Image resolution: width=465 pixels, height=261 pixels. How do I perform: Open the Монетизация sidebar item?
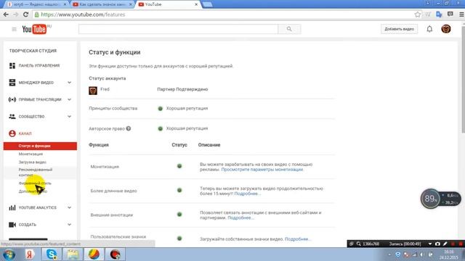tap(31, 154)
